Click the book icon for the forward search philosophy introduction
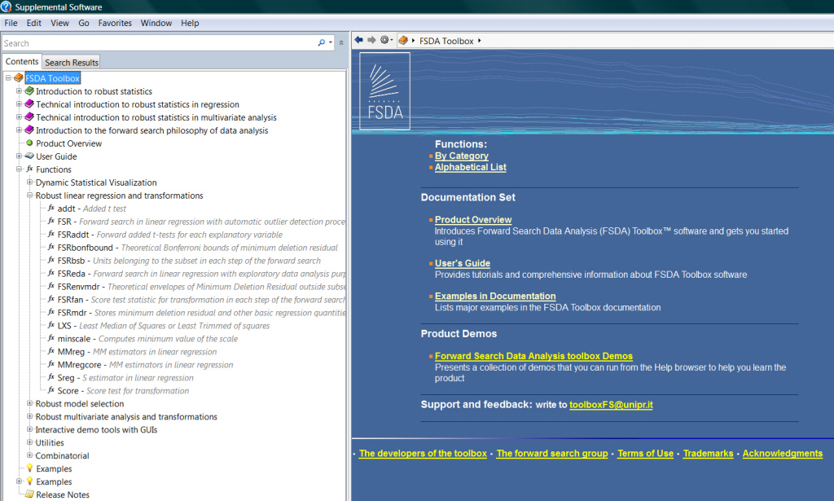The height and width of the screenshot is (501, 834). [x=29, y=130]
